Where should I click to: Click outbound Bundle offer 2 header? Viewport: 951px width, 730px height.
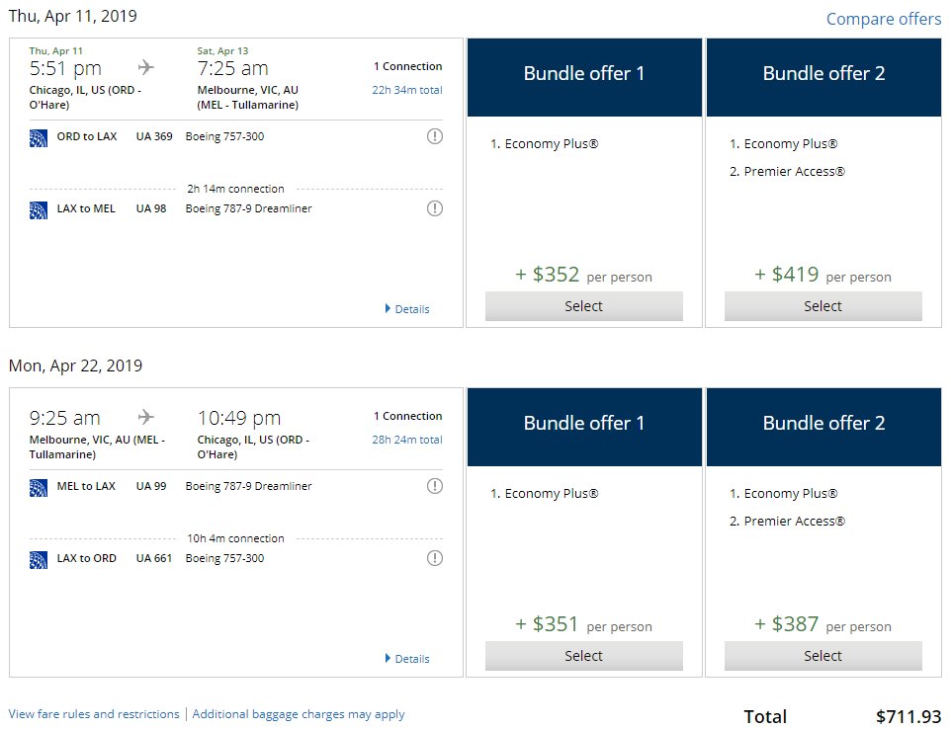coord(823,74)
